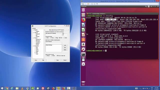This screenshot has height=90, width=160.
Task: Open the green Camtasia icon on taskbar
Action: pos(32,88)
